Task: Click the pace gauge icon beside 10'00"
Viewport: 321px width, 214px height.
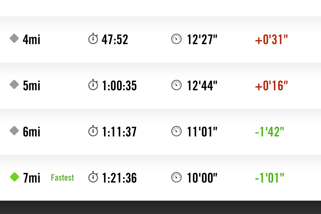Action: tap(176, 177)
